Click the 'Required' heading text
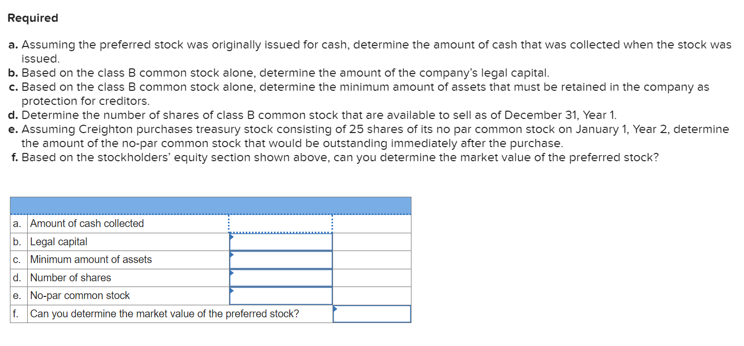The image size is (744, 346). (x=32, y=17)
